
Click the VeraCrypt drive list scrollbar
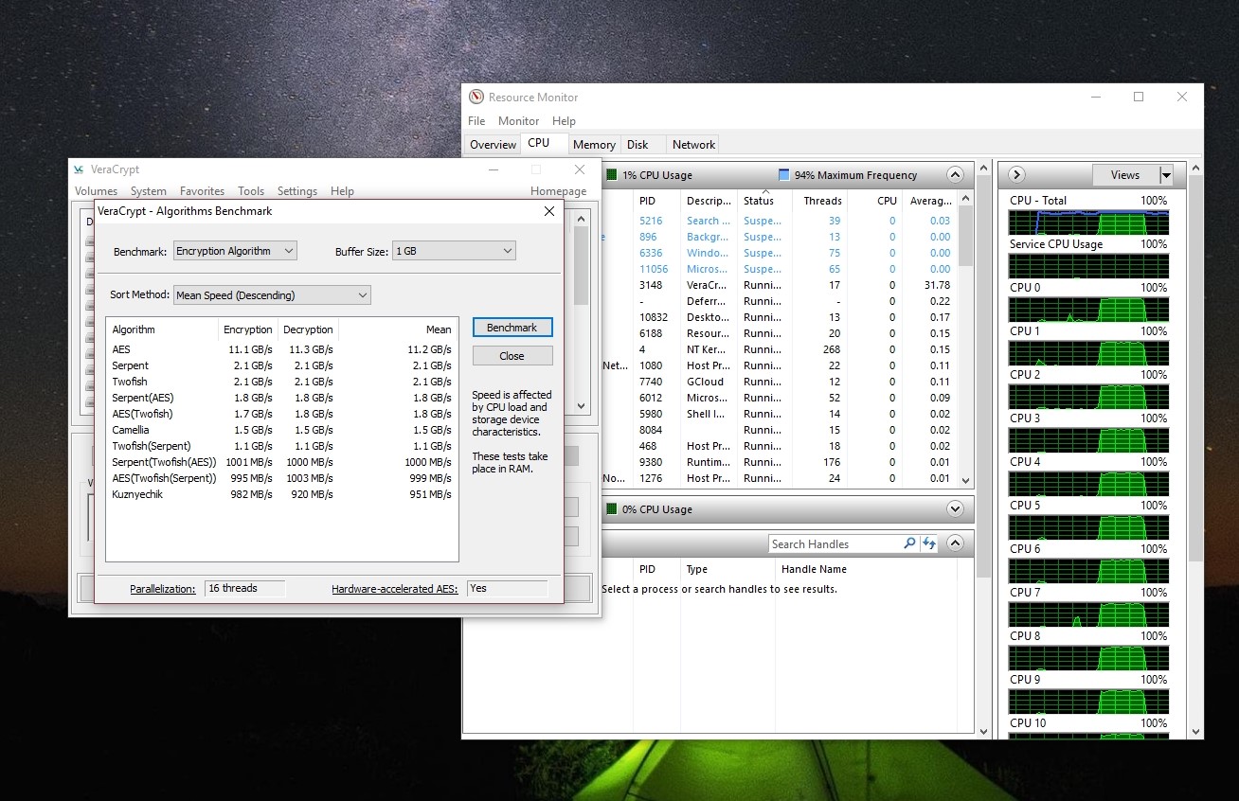(582, 312)
